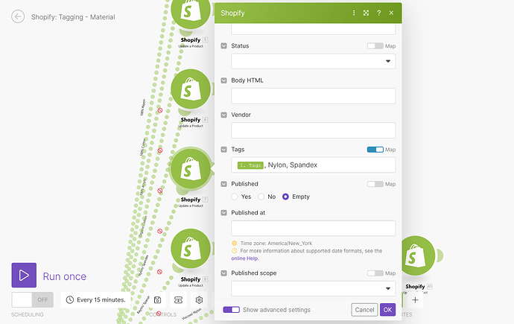Open the Shopify panel's three-dot menu
This screenshot has width=514, height=324.
pos(354,13)
